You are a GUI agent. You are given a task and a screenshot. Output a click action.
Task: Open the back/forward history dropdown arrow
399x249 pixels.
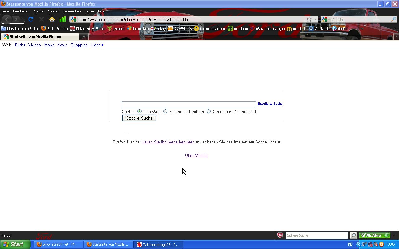click(22, 19)
